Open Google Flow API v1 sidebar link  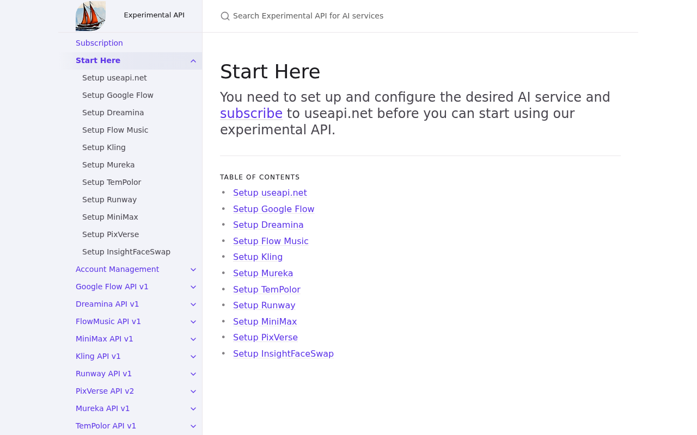coord(112,287)
